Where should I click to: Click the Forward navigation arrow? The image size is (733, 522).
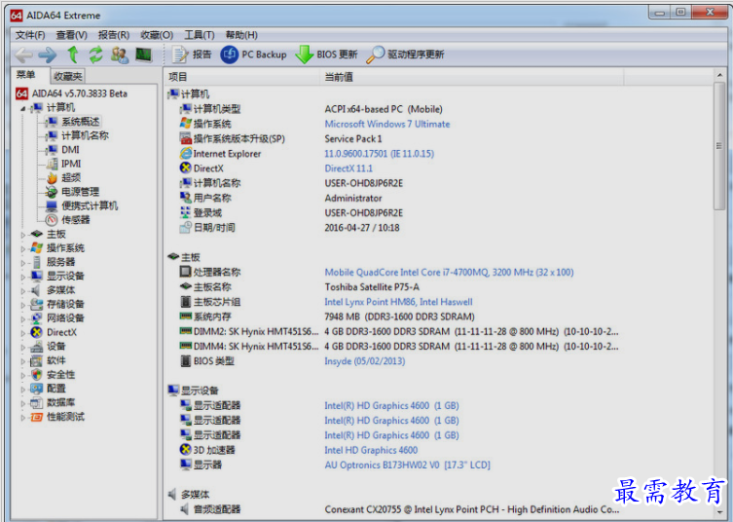point(48,56)
